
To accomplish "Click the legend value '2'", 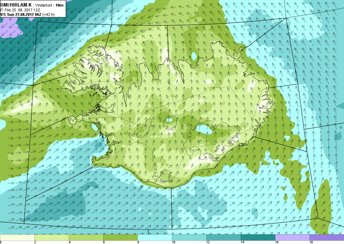I will (x=35, y=242).
